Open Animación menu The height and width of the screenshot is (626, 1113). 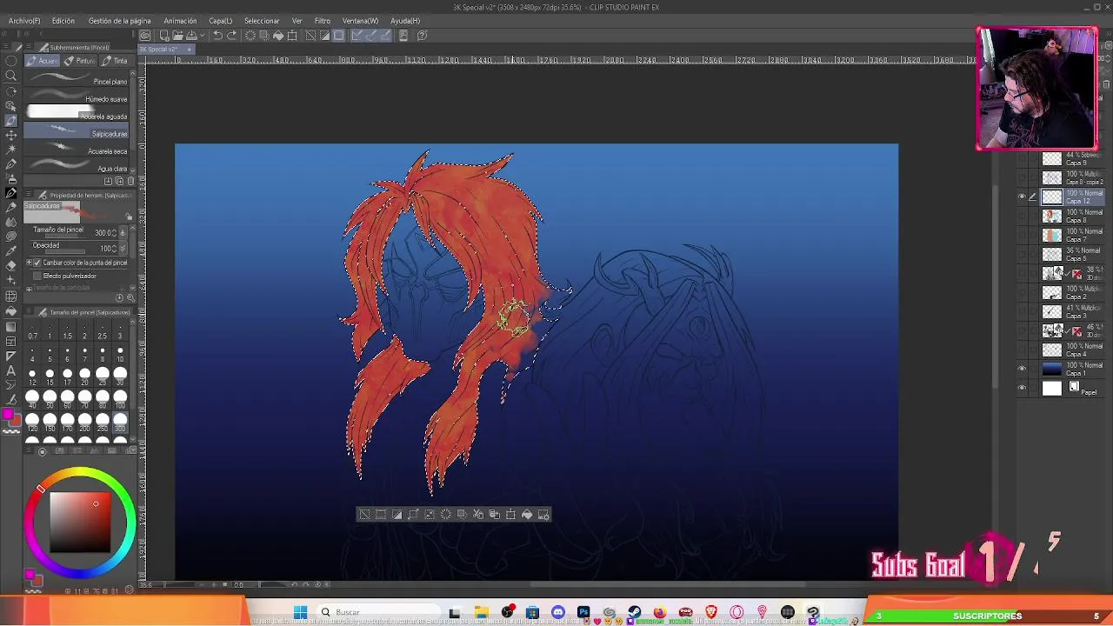pyautogui.click(x=180, y=21)
